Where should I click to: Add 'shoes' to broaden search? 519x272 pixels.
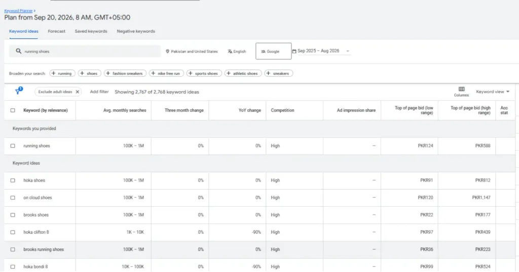pyautogui.click(x=89, y=73)
